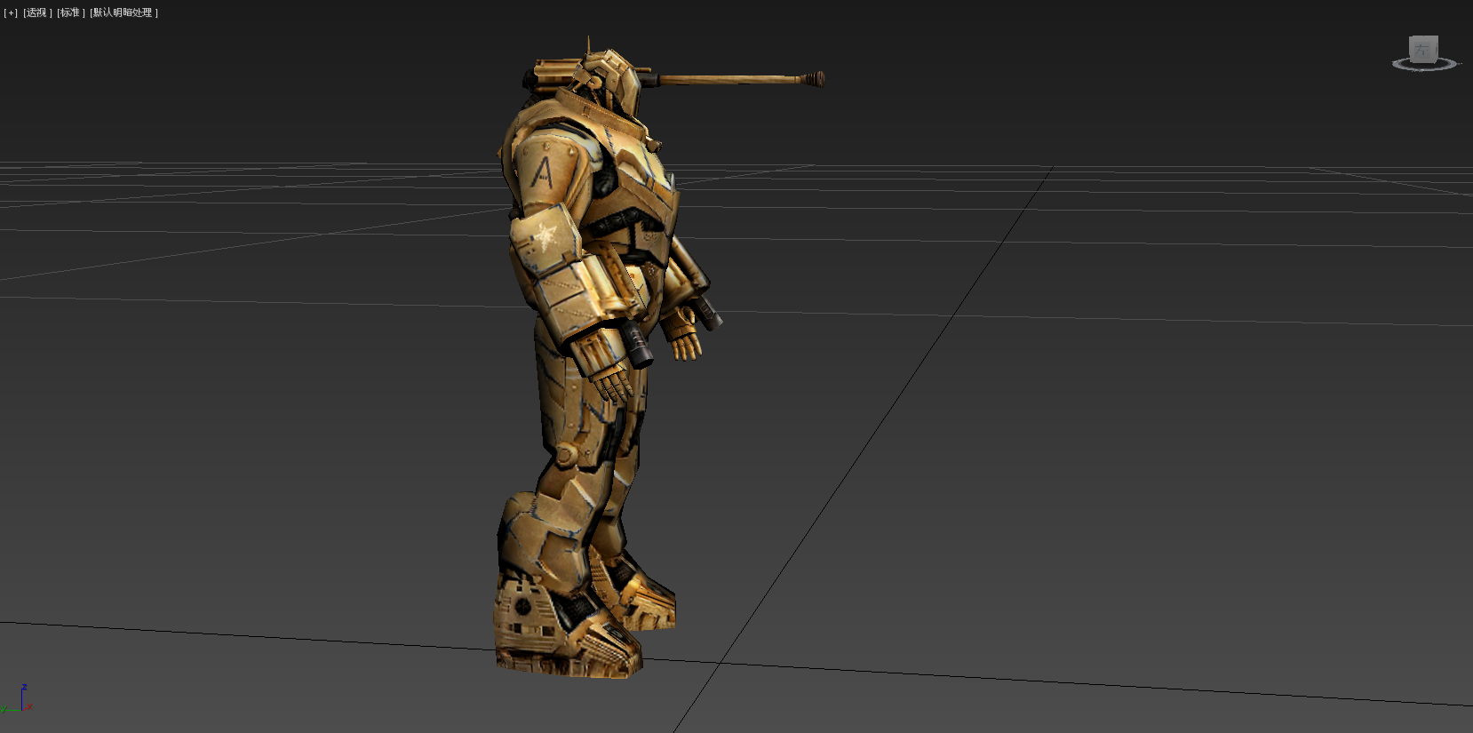
Task: Open the 默认明暗处理 shading menu
Action: (123, 12)
